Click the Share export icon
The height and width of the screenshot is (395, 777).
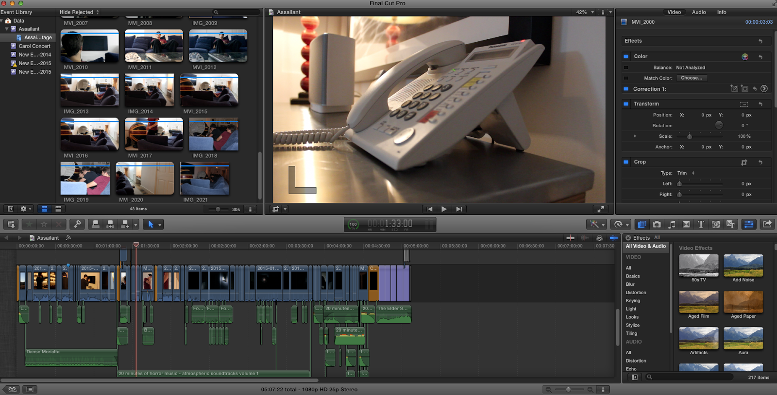767,224
